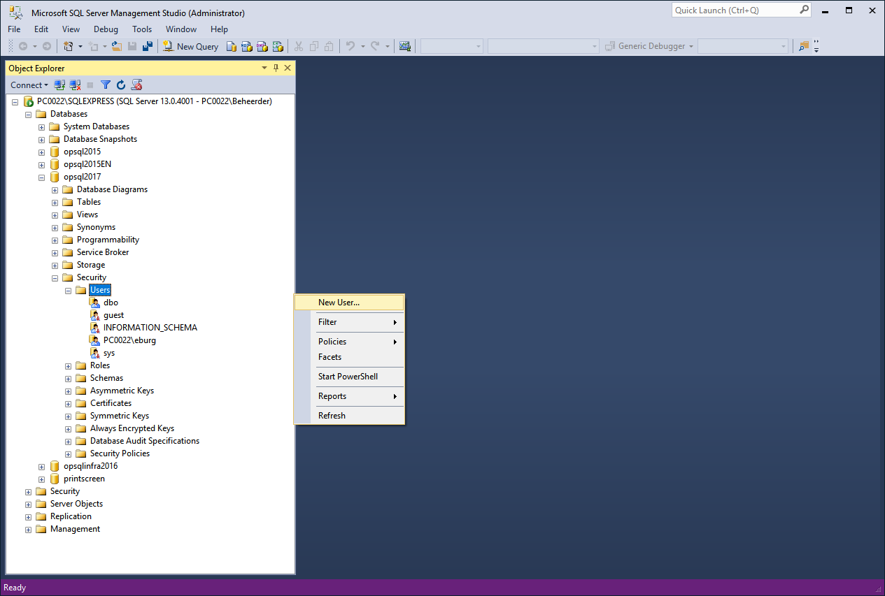This screenshot has width=885, height=596.
Task: Select the Security Policies folder
Action: click(x=120, y=453)
